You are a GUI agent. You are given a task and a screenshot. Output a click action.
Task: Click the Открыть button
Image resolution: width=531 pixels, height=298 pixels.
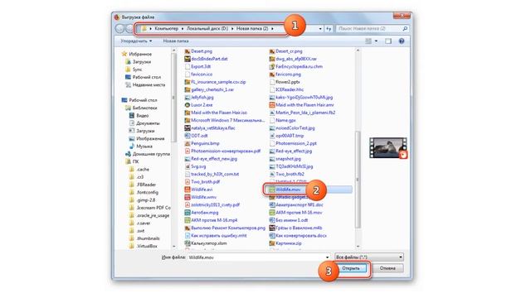[351, 268]
